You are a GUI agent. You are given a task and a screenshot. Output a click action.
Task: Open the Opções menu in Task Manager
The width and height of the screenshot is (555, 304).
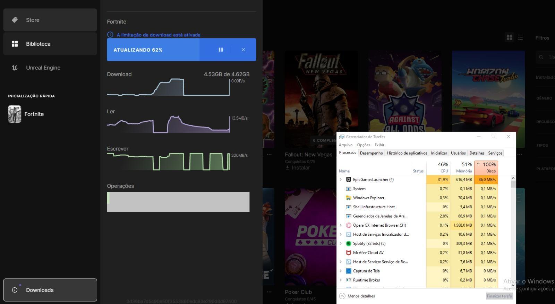coord(364,145)
